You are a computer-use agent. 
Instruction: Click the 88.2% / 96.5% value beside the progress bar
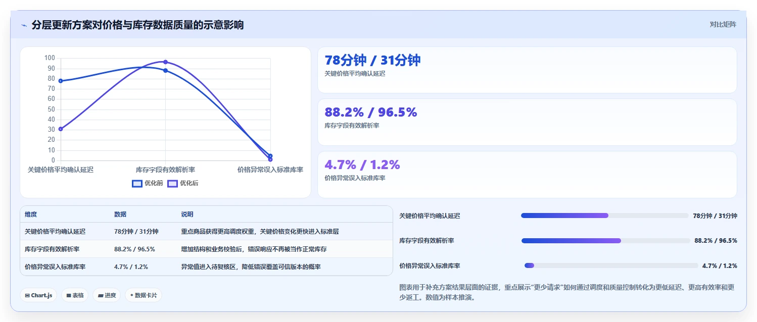[x=716, y=241]
